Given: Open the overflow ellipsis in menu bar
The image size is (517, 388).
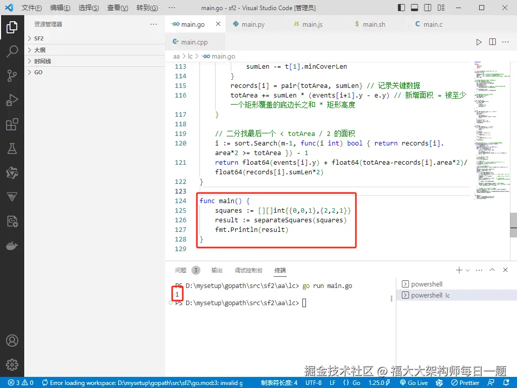Looking at the screenshot, I should tap(172, 8).
